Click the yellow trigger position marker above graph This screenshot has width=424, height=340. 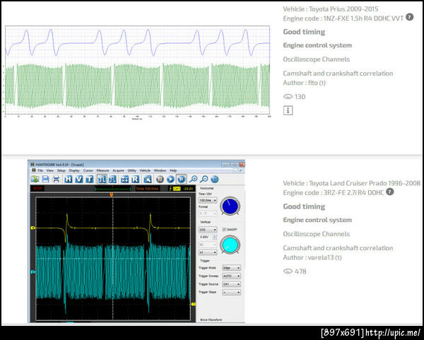112,194
